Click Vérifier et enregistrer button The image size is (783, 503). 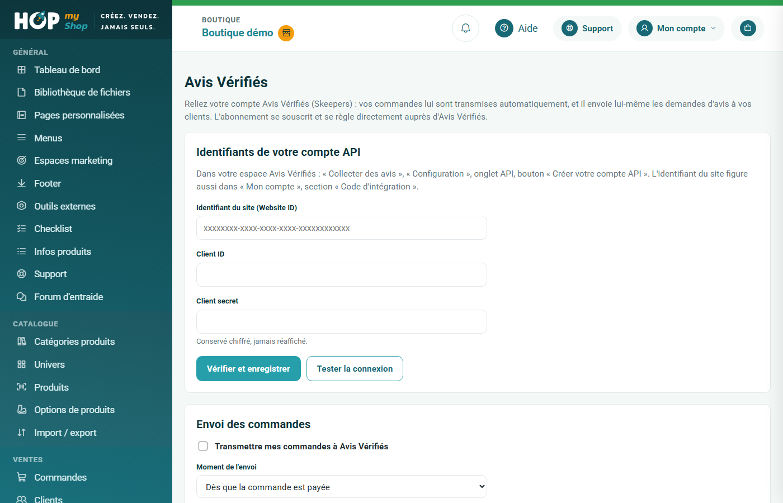tap(248, 369)
